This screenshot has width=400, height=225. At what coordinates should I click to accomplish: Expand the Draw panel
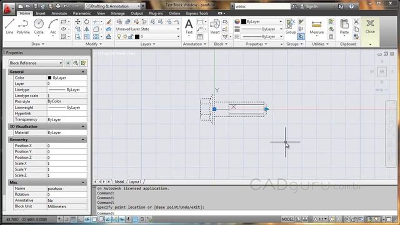[37, 44]
